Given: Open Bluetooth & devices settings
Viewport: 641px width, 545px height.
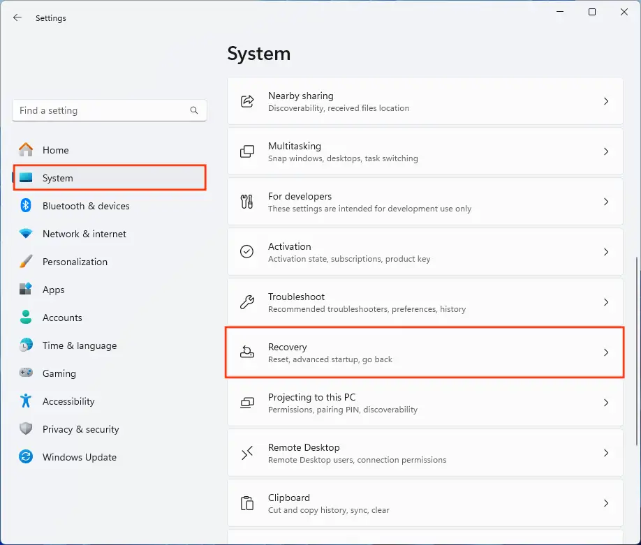Looking at the screenshot, I should (86, 206).
